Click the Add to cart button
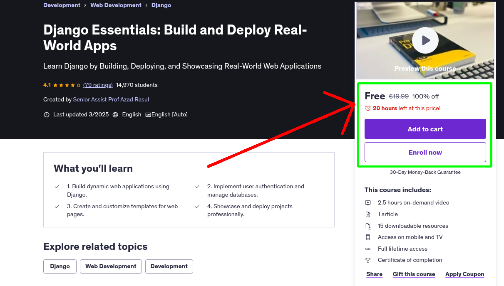The image size is (504, 286). click(x=425, y=129)
